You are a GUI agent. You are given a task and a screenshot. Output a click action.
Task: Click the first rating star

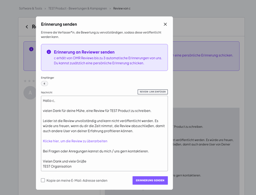click(x=25, y=81)
